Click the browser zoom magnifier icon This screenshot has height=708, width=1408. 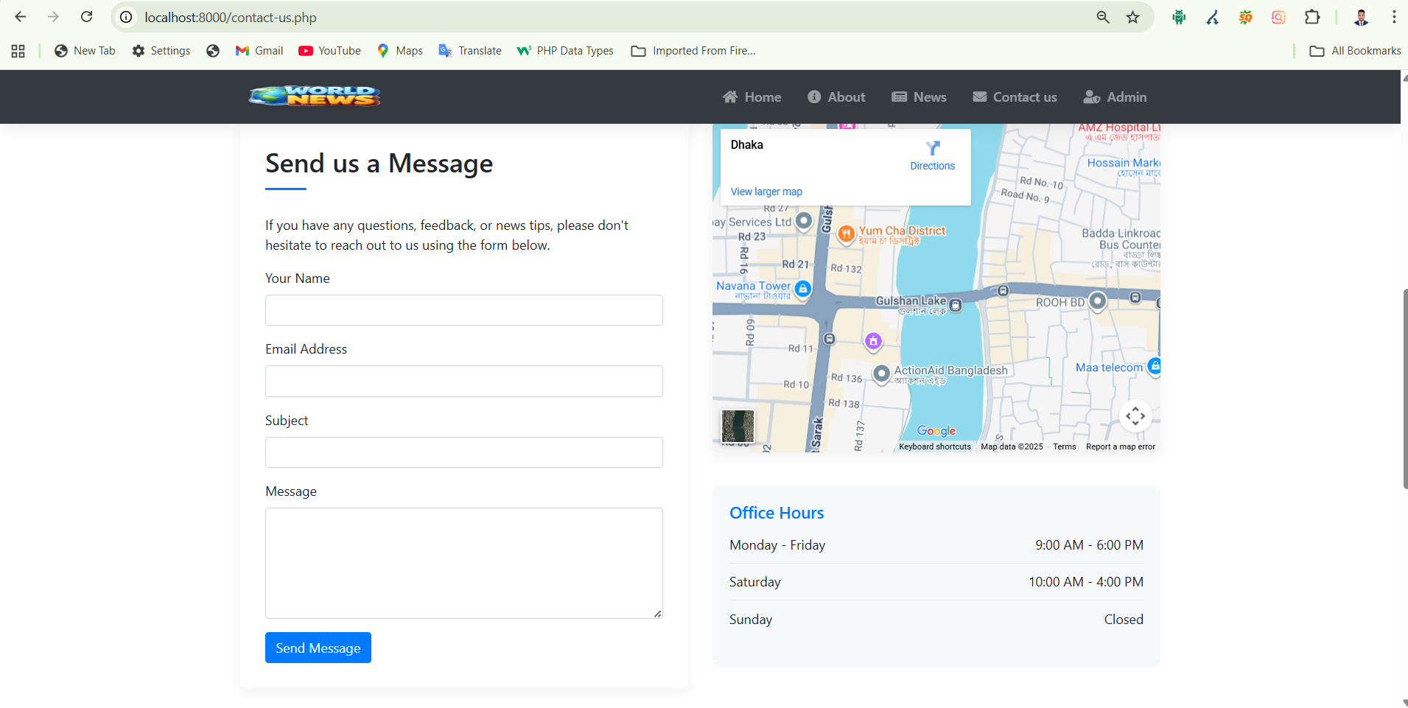click(1103, 17)
